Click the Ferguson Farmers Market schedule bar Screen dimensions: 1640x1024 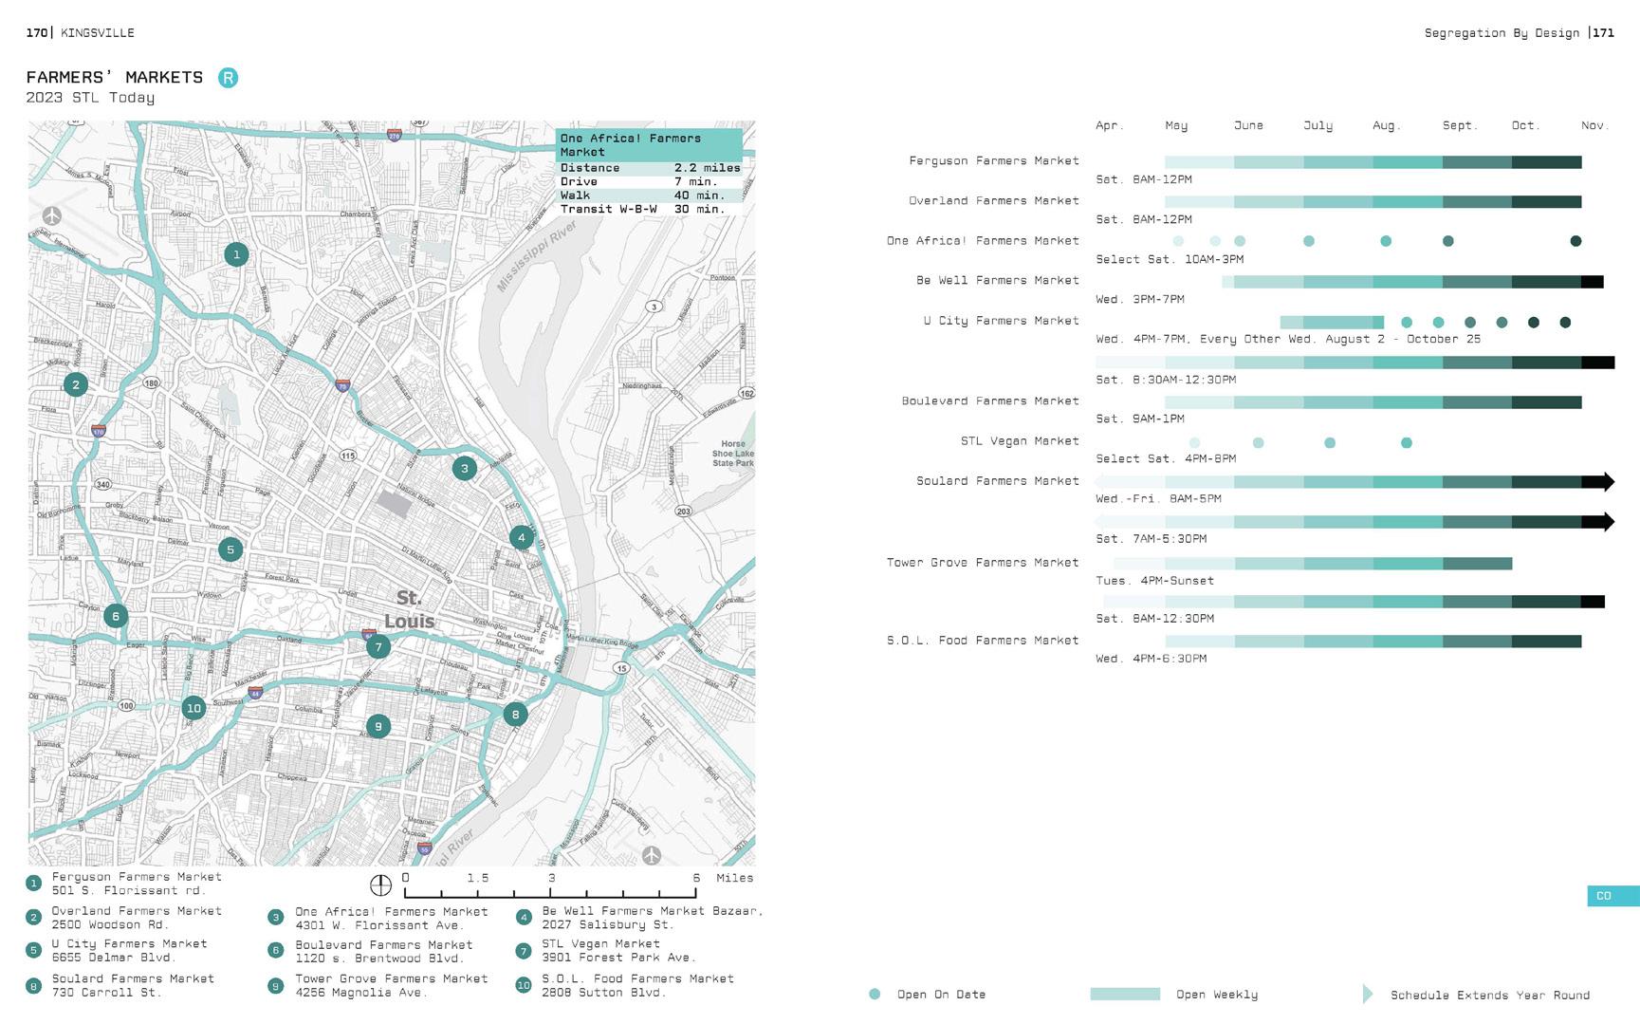(x=1373, y=162)
